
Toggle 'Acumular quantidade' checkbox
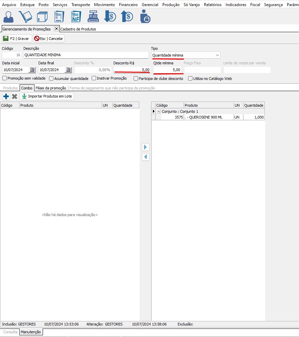[51, 79]
